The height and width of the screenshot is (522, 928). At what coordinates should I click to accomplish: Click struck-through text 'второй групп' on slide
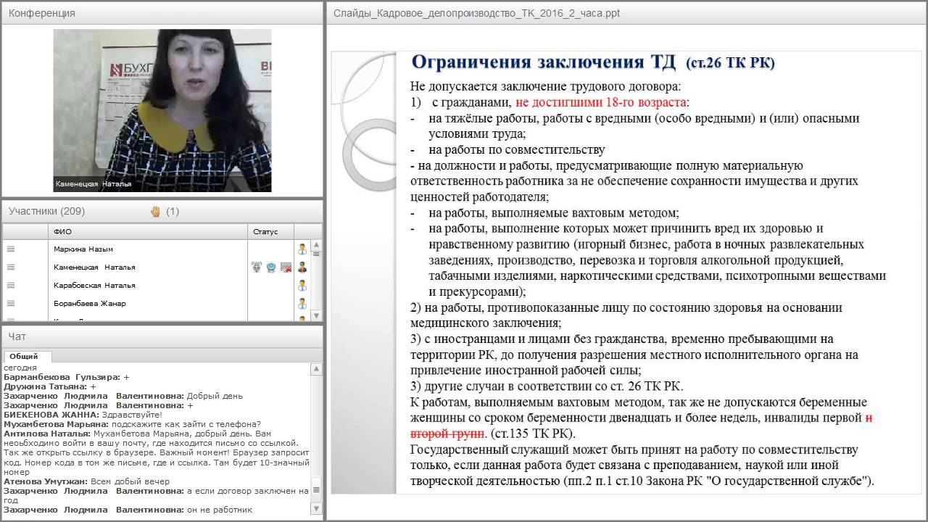tap(447, 434)
